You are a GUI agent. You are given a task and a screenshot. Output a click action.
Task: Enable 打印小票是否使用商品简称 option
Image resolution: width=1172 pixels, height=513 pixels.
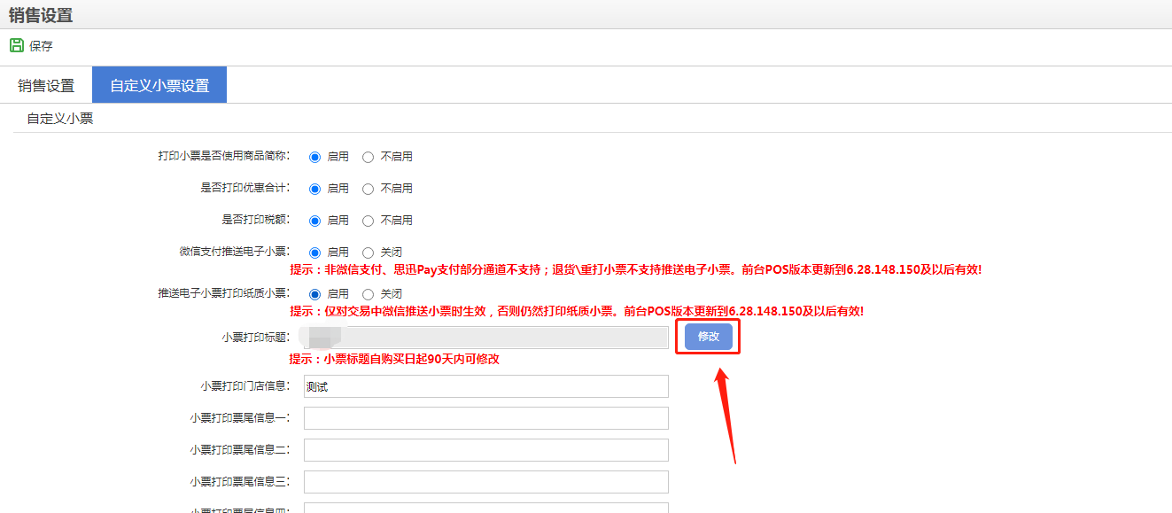tap(314, 157)
